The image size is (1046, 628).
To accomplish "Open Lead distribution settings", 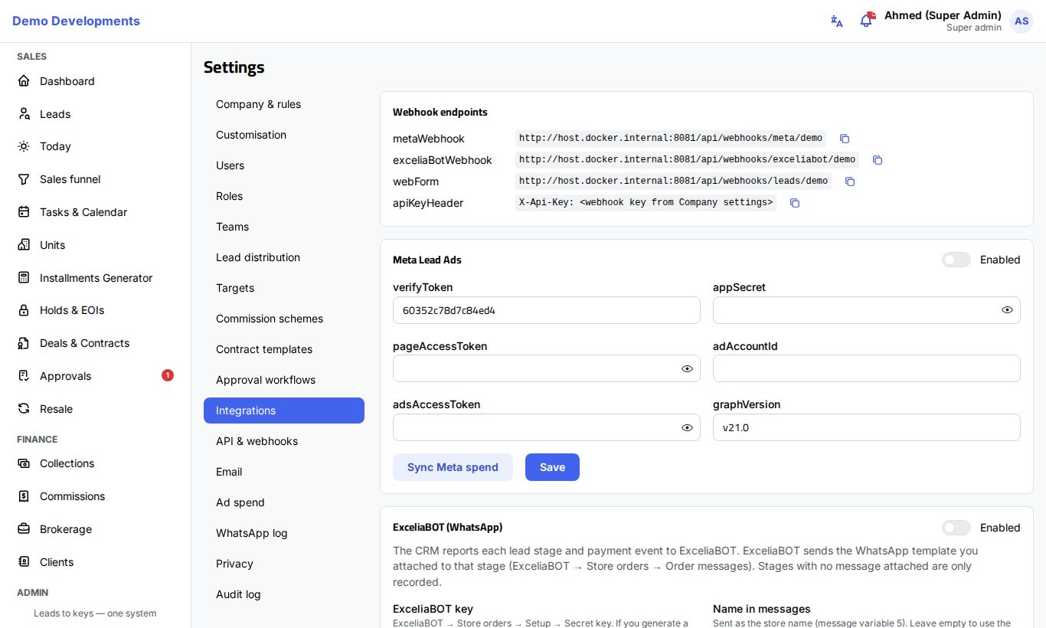I will pos(284,257).
